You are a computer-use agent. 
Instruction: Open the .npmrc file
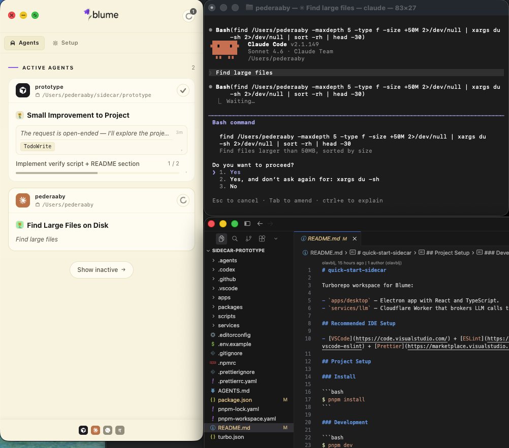click(x=227, y=363)
